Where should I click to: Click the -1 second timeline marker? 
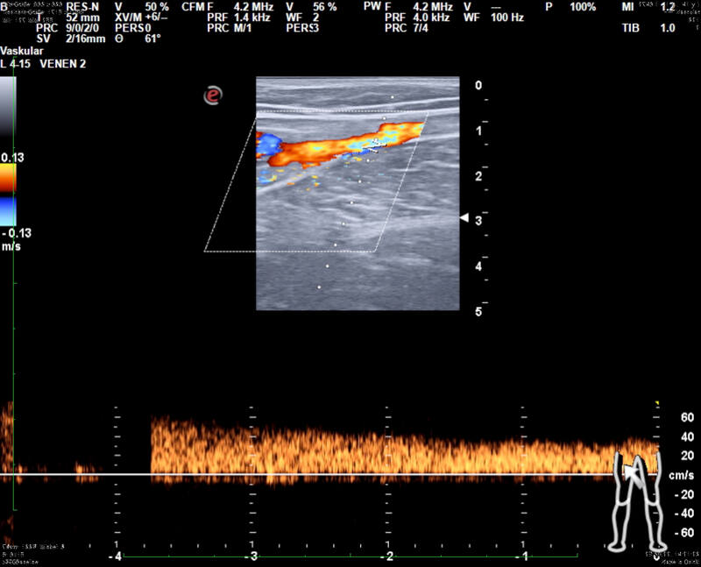(x=523, y=556)
